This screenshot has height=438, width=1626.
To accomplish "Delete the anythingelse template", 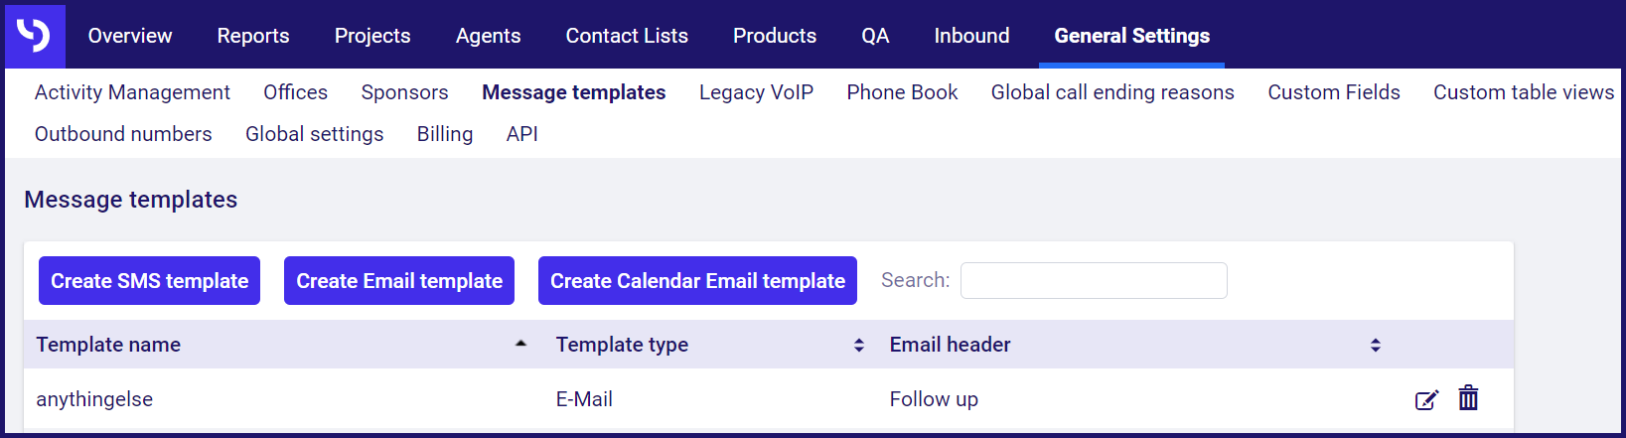I will (x=1468, y=398).
